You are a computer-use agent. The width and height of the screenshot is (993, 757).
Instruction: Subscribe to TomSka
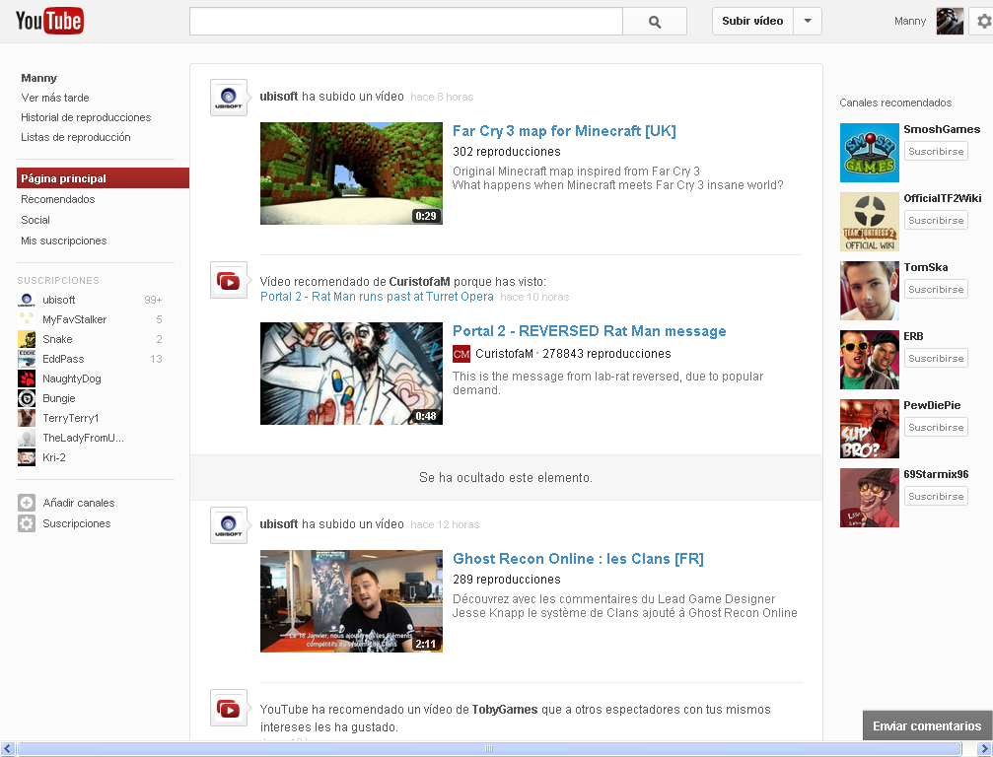[936, 289]
